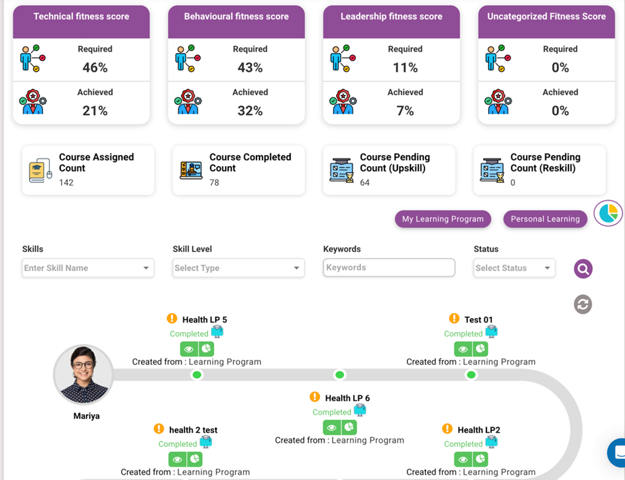The width and height of the screenshot is (625, 480).
Task: Open the pie chart analytics icon
Action: point(608,213)
